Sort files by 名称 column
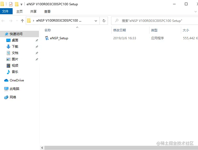This screenshot has width=198, height=150. pyautogui.click(x=48, y=30)
